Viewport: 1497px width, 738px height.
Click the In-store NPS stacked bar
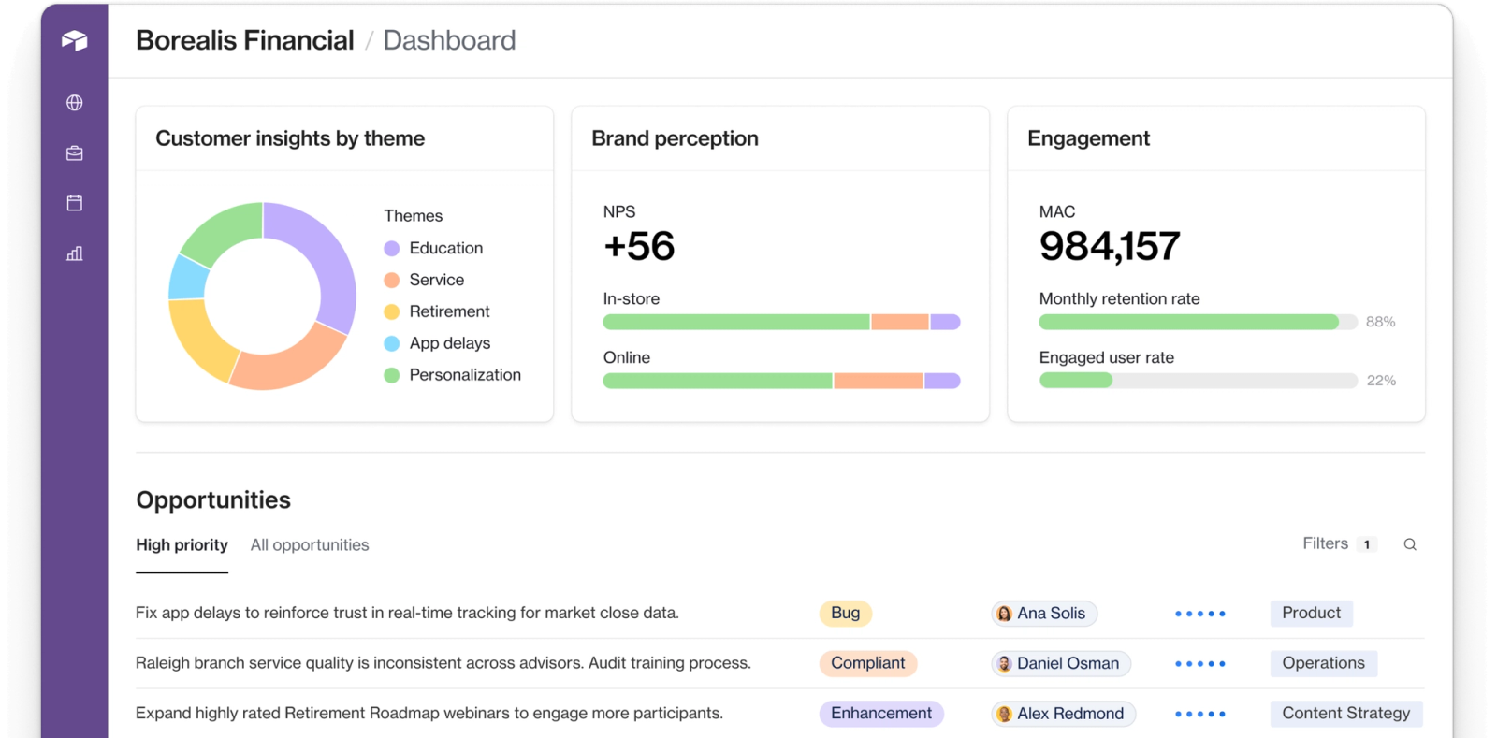click(781, 322)
